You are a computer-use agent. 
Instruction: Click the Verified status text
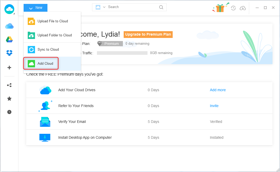[216, 122]
